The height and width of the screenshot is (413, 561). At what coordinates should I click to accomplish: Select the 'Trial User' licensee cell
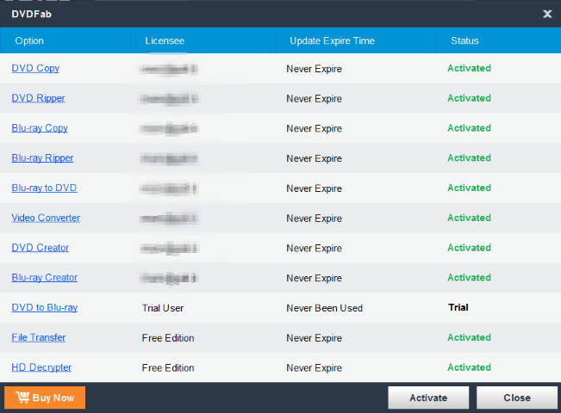[163, 308]
